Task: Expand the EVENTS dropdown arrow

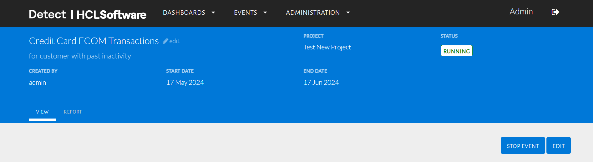Action: pyautogui.click(x=265, y=13)
